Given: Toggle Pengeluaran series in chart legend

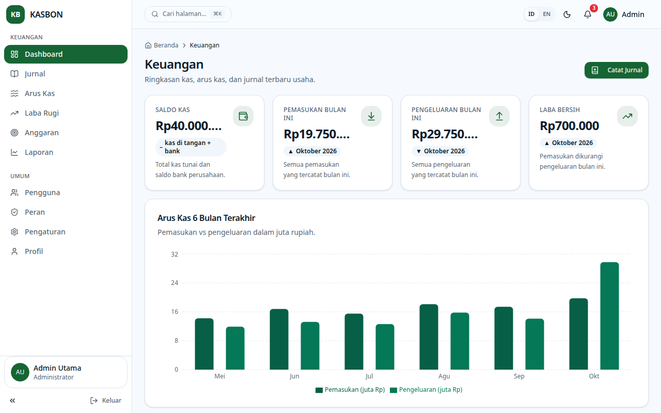Looking at the screenshot, I should [426, 390].
